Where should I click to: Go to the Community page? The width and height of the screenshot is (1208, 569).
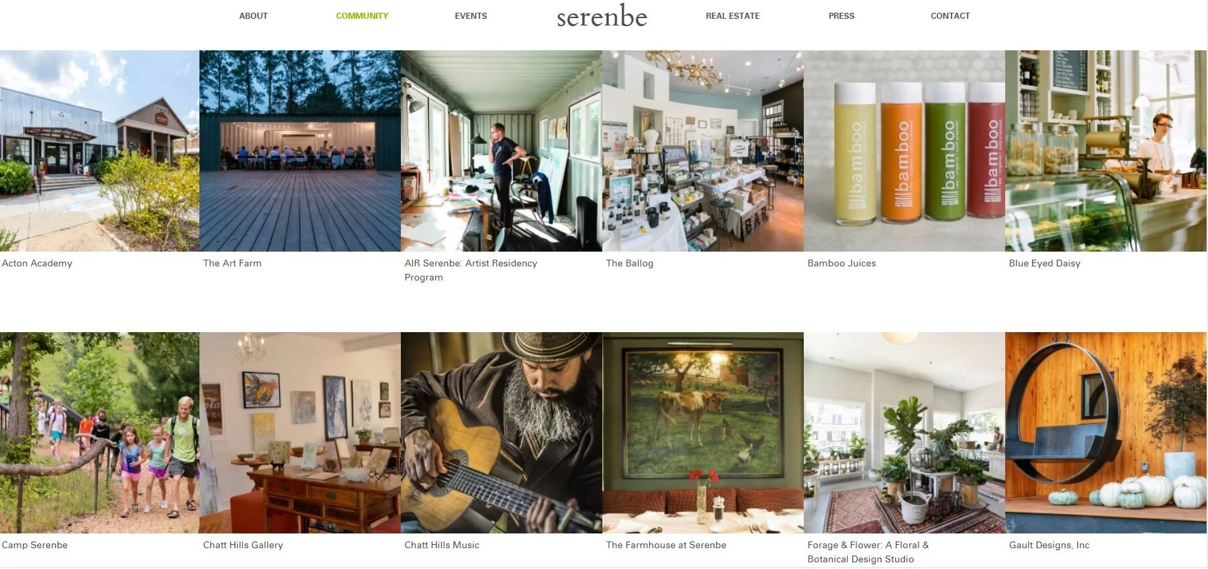click(362, 16)
